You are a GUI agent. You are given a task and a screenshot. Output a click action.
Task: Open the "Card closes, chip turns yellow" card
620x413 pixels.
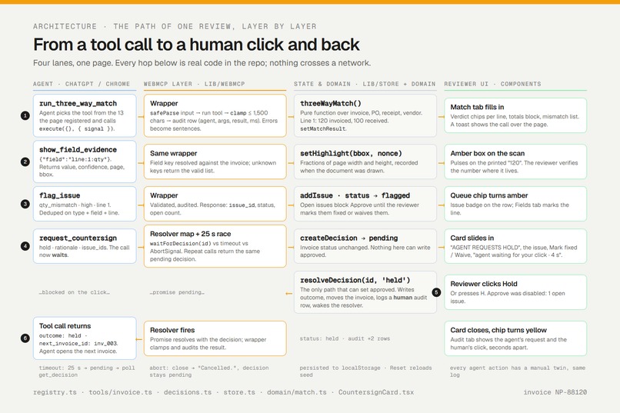click(x=515, y=338)
